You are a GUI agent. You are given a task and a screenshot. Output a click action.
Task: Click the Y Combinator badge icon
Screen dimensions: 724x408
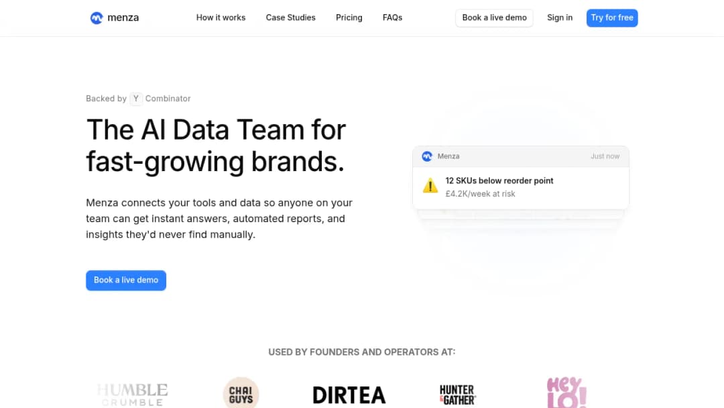[135, 99]
